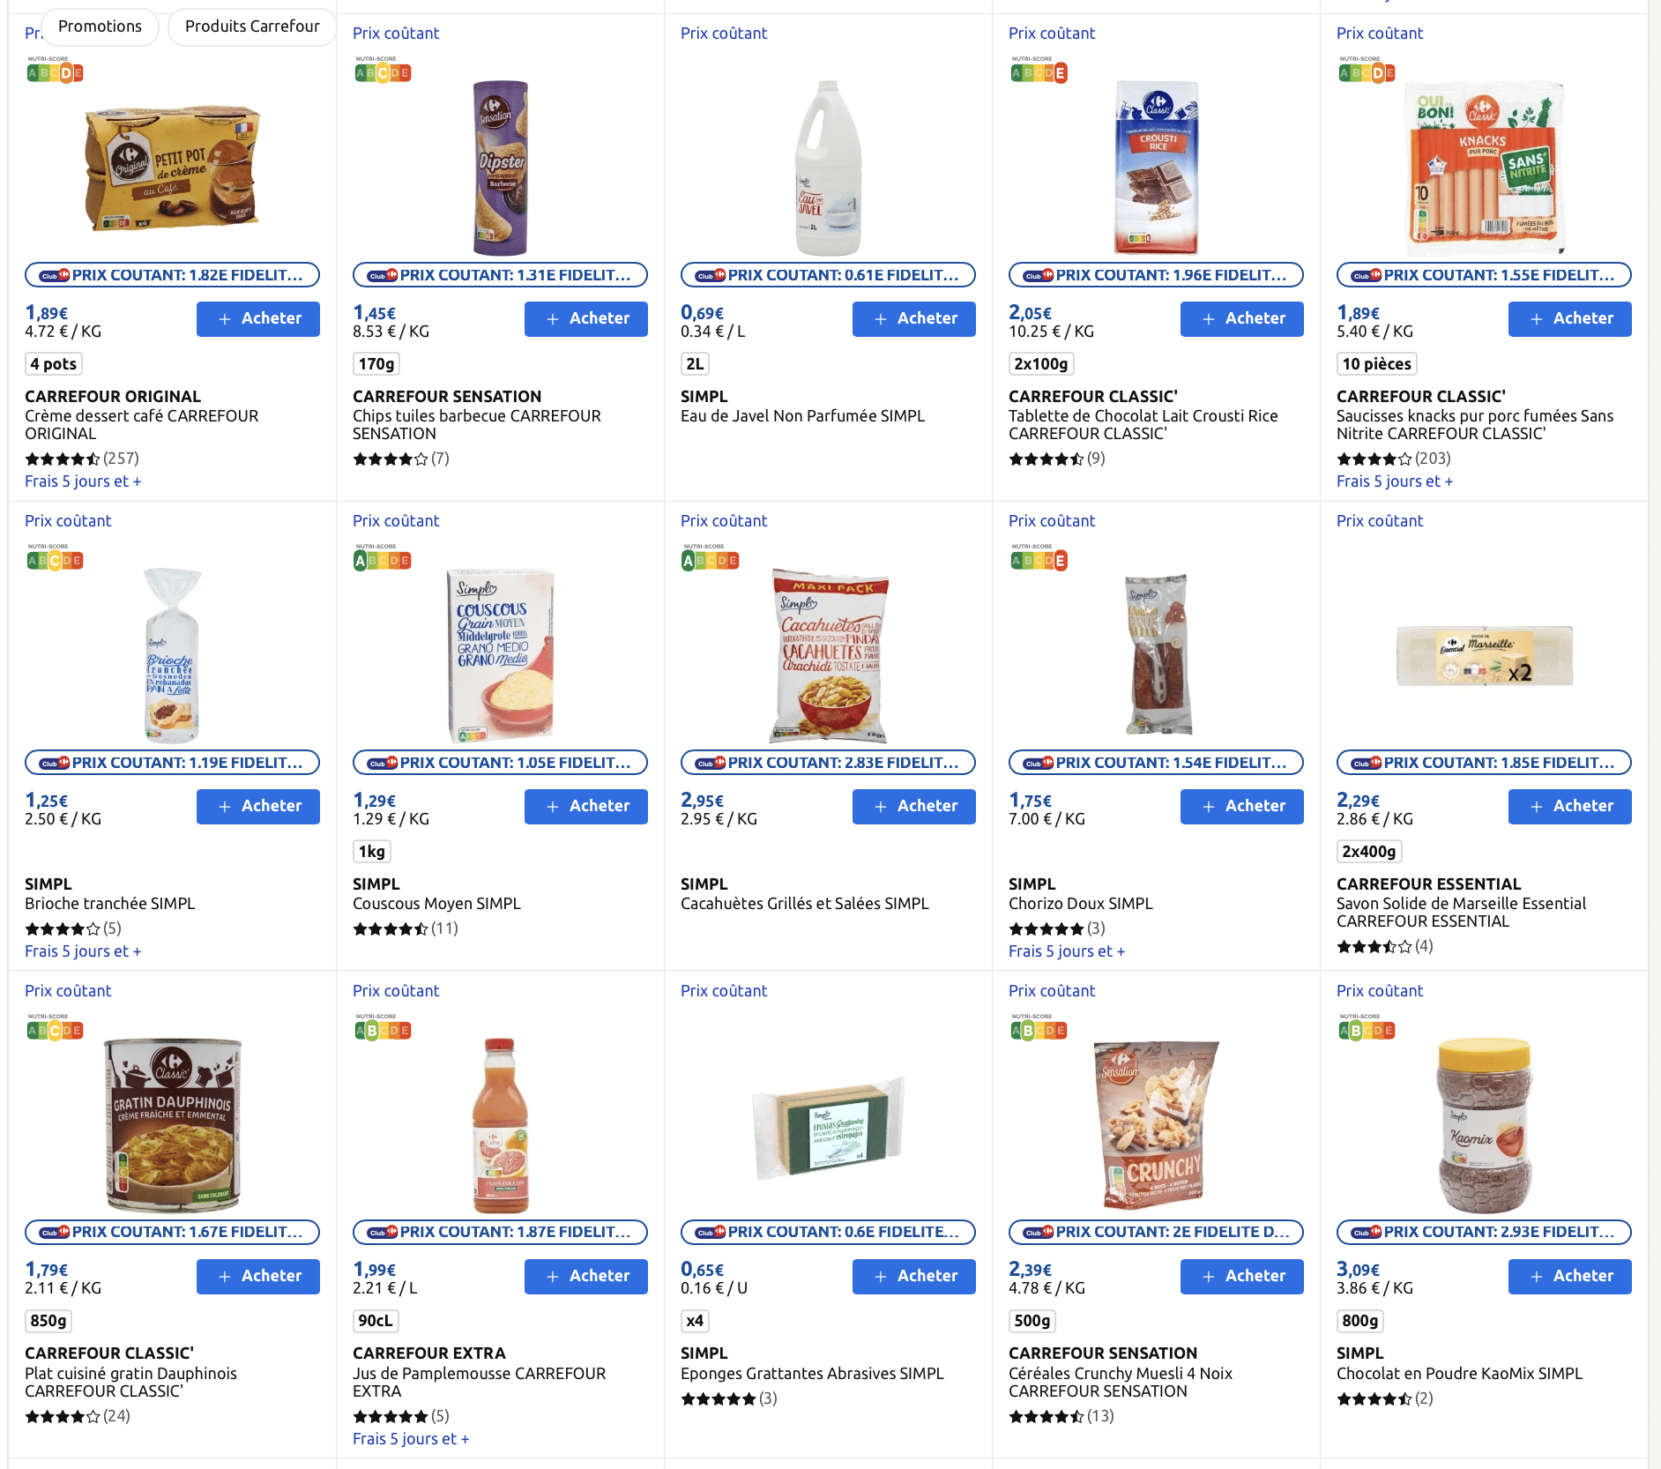Click the Nutri-Score badge on Crème dessert café
The image size is (1661, 1469).
(x=55, y=71)
